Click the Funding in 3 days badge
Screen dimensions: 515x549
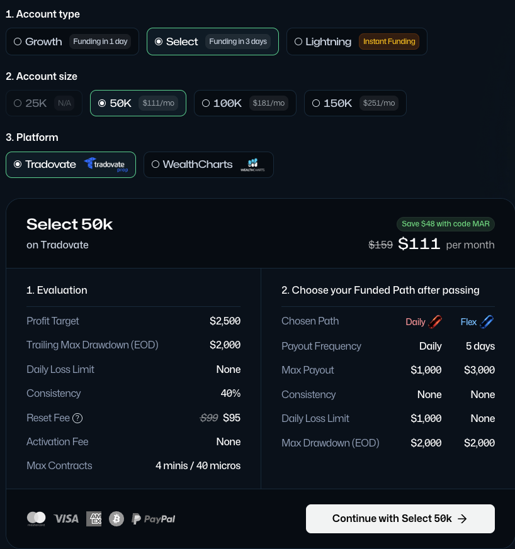point(238,42)
